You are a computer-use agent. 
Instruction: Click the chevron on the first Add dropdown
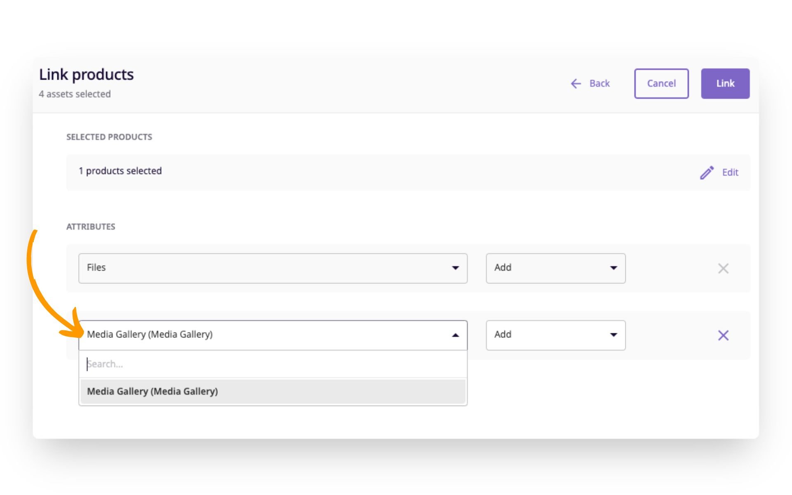point(613,268)
